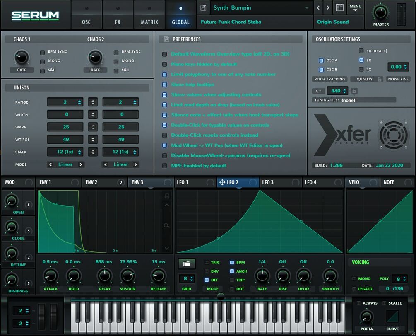The height and width of the screenshot is (336, 416).
Task: Enable LFO TRIG mode checkbox
Action: coord(207,262)
